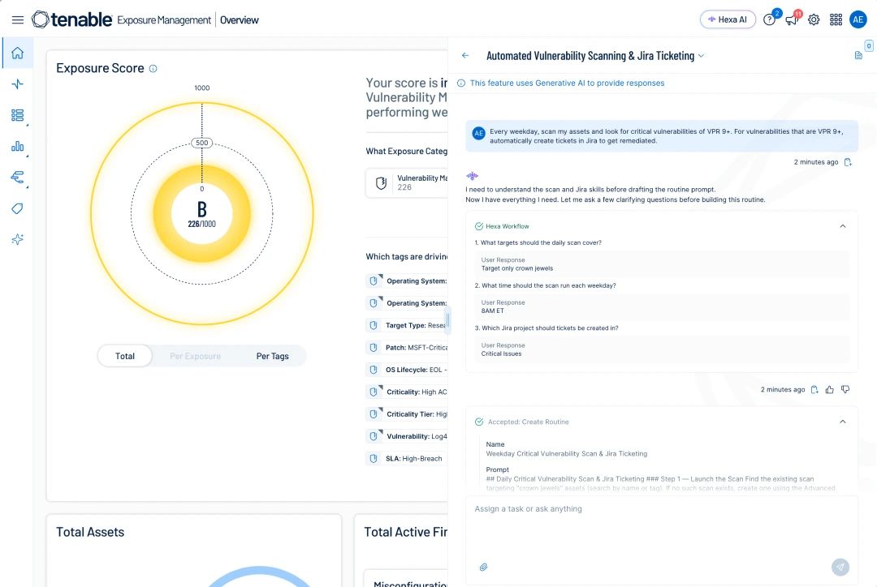Open the settings gear in top bar
The image size is (877, 587).
[x=814, y=20]
